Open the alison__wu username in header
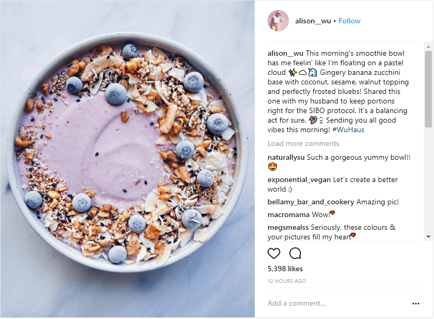Screen dimensions: 434x319 click(313, 21)
